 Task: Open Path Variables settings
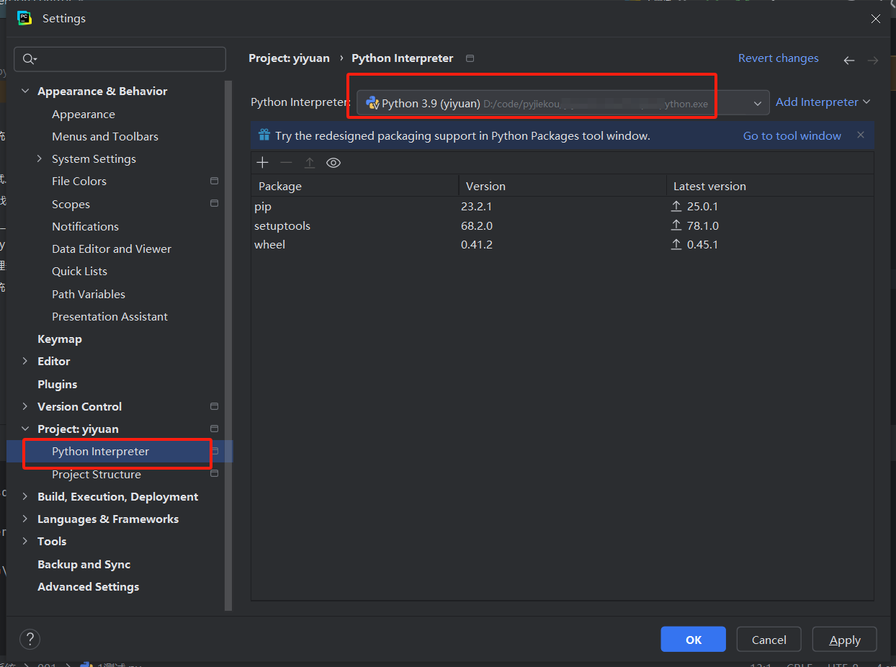tap(89, 294)
